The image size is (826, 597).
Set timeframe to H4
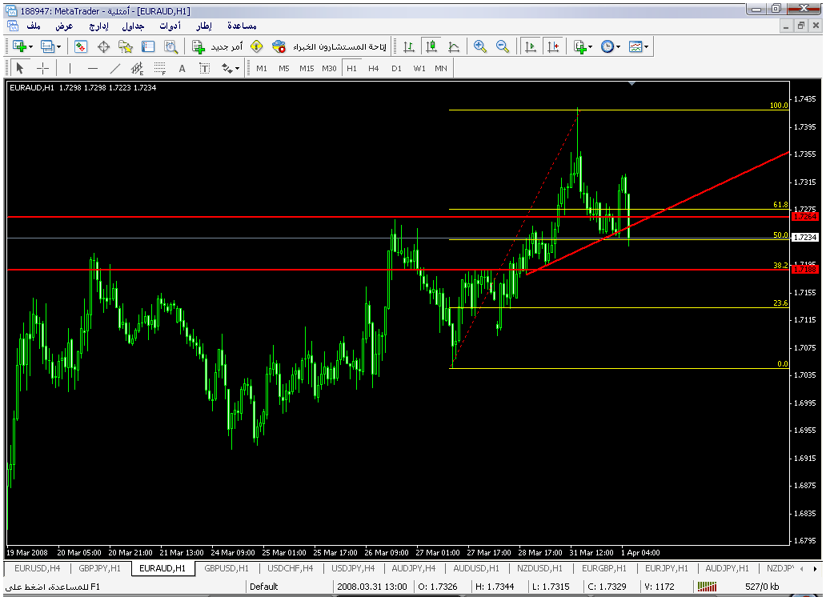pyautogui.click(x=374, y=69)
